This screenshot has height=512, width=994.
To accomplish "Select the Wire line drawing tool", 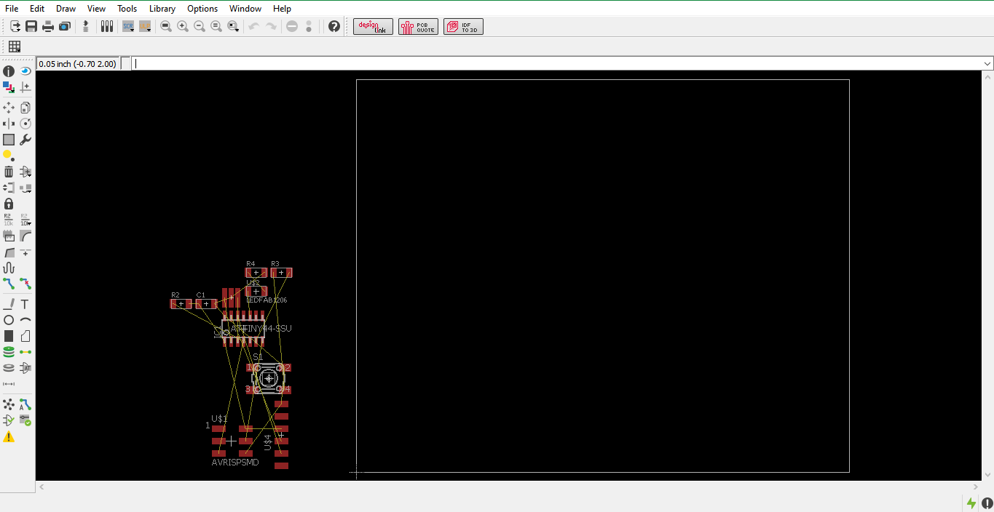I will tap(9, 304).
